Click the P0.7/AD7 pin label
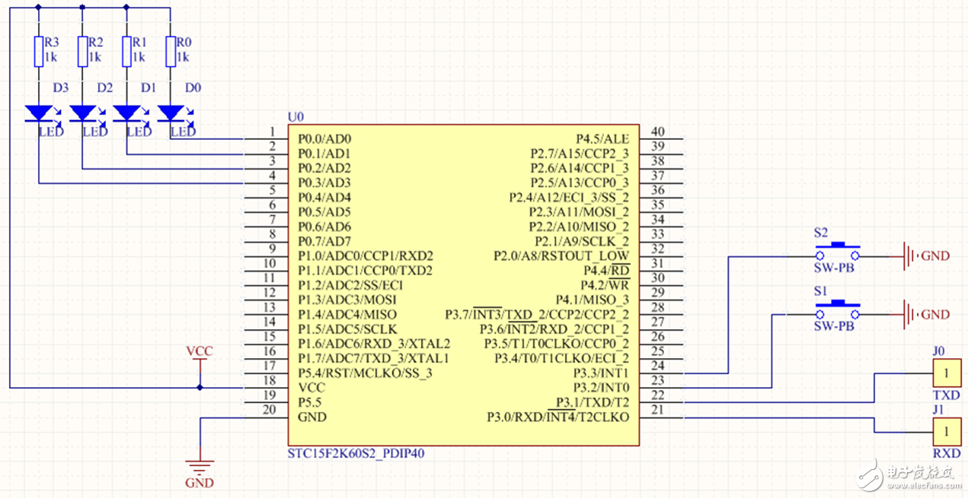The width and height of the screenshot is (968, 498). pyautogui.click(x=324, y=242)
